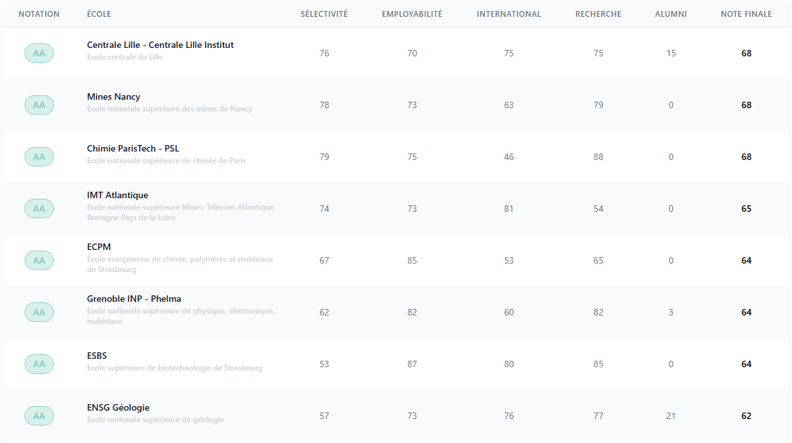Click the ÉCOLE column header

[x=98, y=14]
